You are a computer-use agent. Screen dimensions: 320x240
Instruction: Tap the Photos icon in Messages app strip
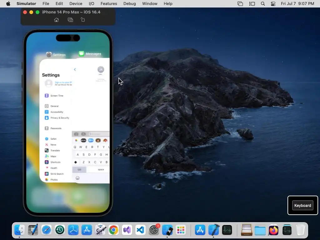(76, 140)
